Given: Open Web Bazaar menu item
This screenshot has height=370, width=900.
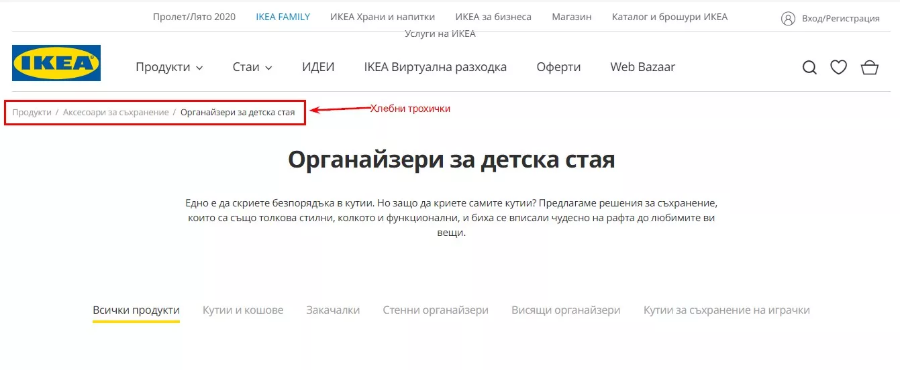Looking at the screenshot, I should [642, 67].
